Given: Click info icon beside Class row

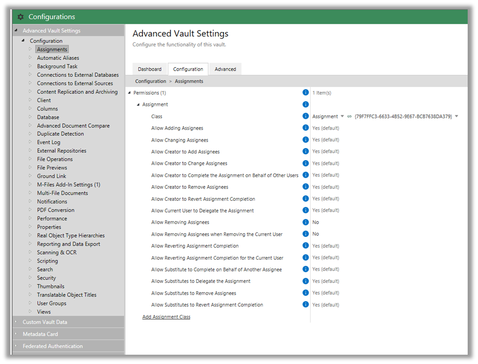Looking at the screenshot, I should click(306, 116).
